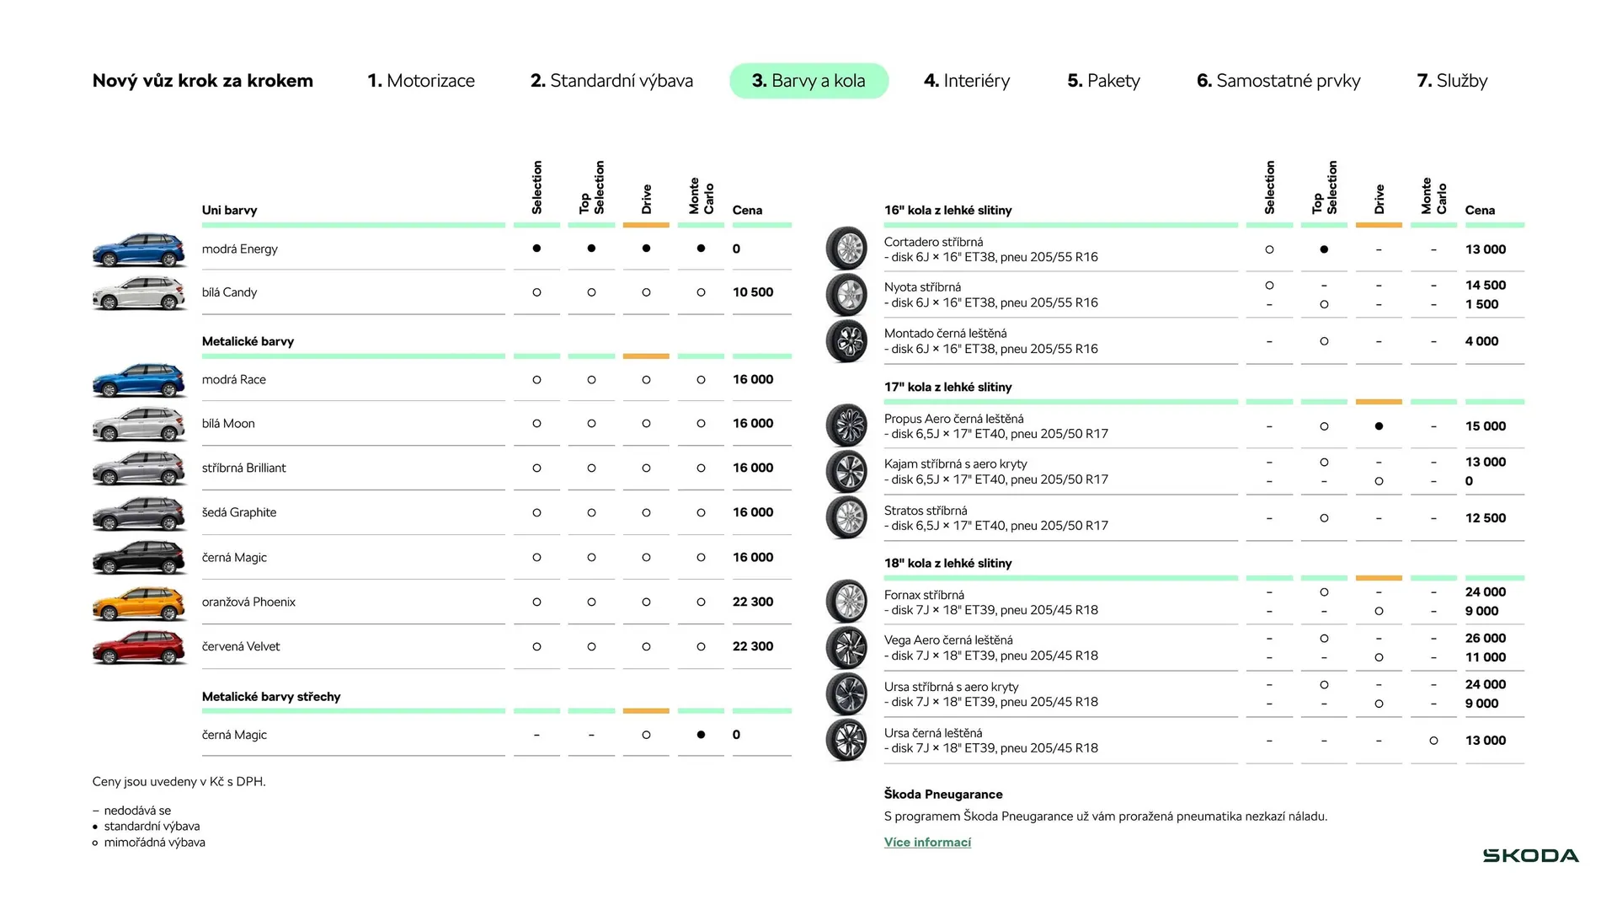
Task: Click the oranžová Phoenix car image
Action: [x=139, y=602]
